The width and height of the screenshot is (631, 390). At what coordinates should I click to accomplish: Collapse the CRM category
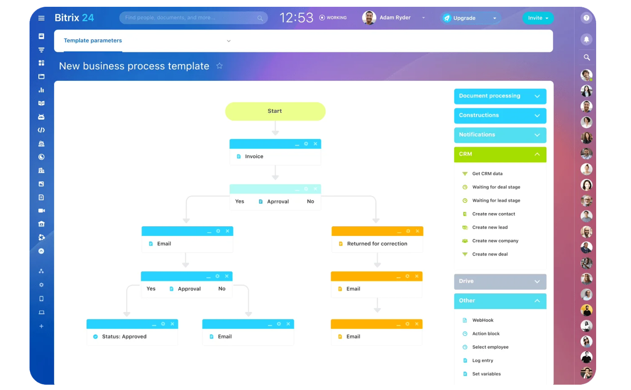pos(537,154)
